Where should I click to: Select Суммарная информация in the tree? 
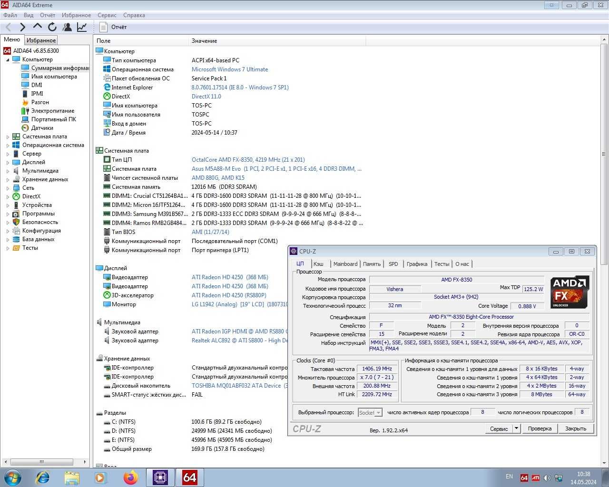[x=55, y=68]
